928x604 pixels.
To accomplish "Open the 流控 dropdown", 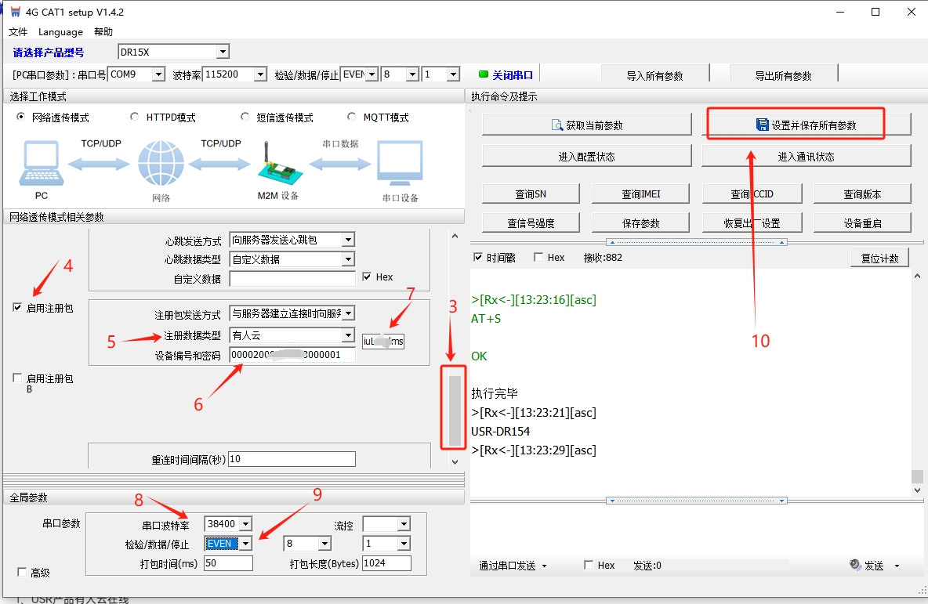I will click(404, 524).
